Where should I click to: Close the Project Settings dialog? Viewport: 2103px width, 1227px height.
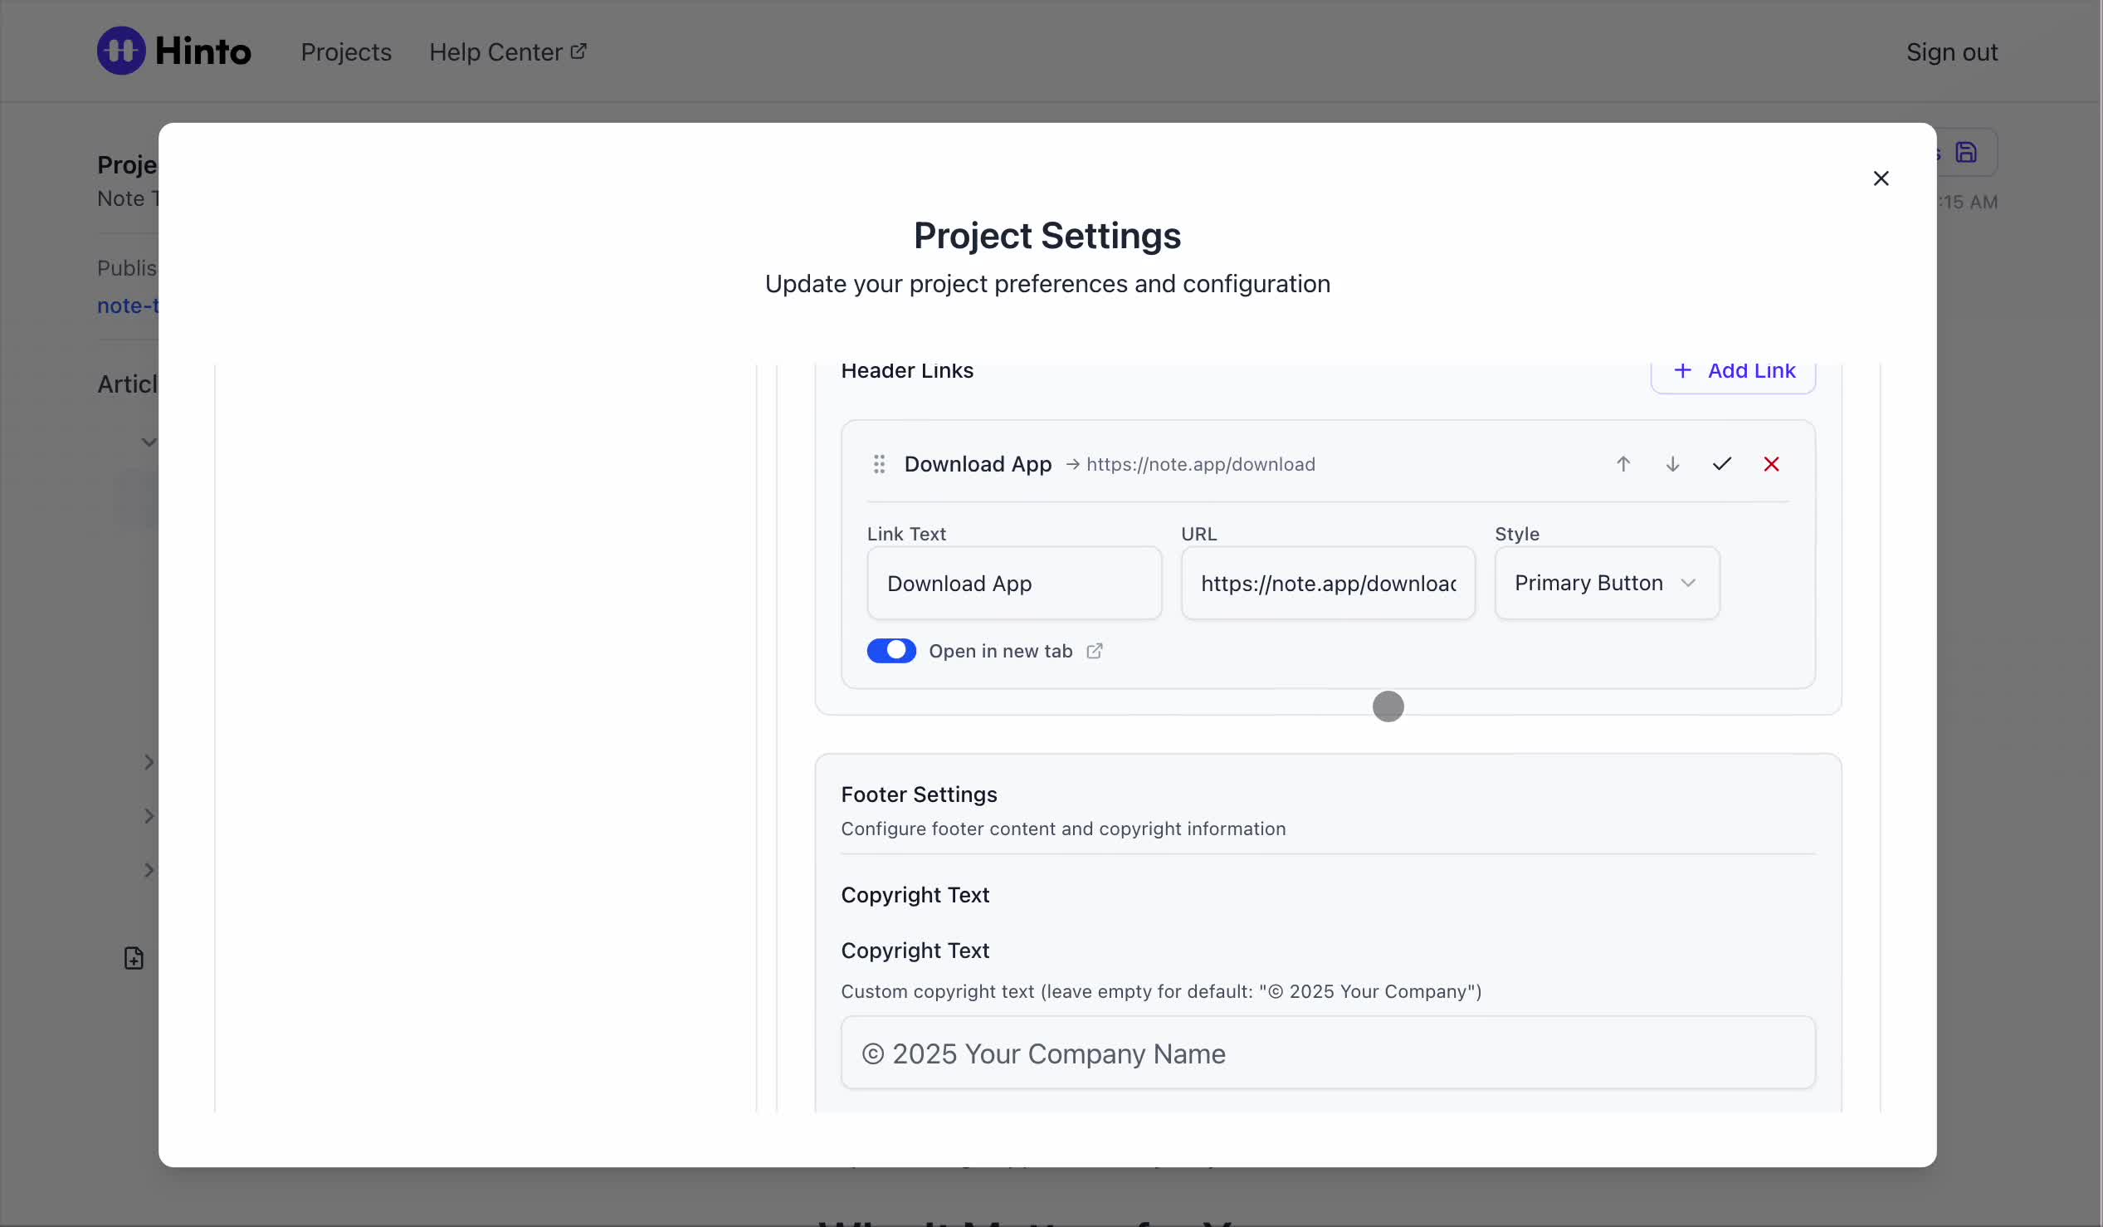(x=1881, y=178)
